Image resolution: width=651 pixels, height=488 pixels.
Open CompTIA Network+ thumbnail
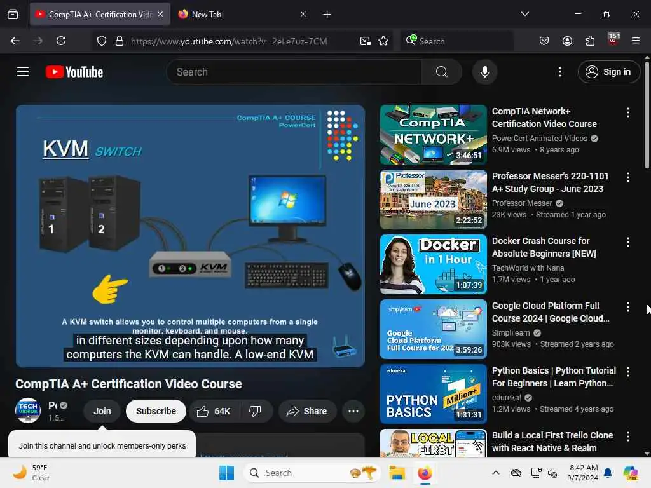coord(433,135)
